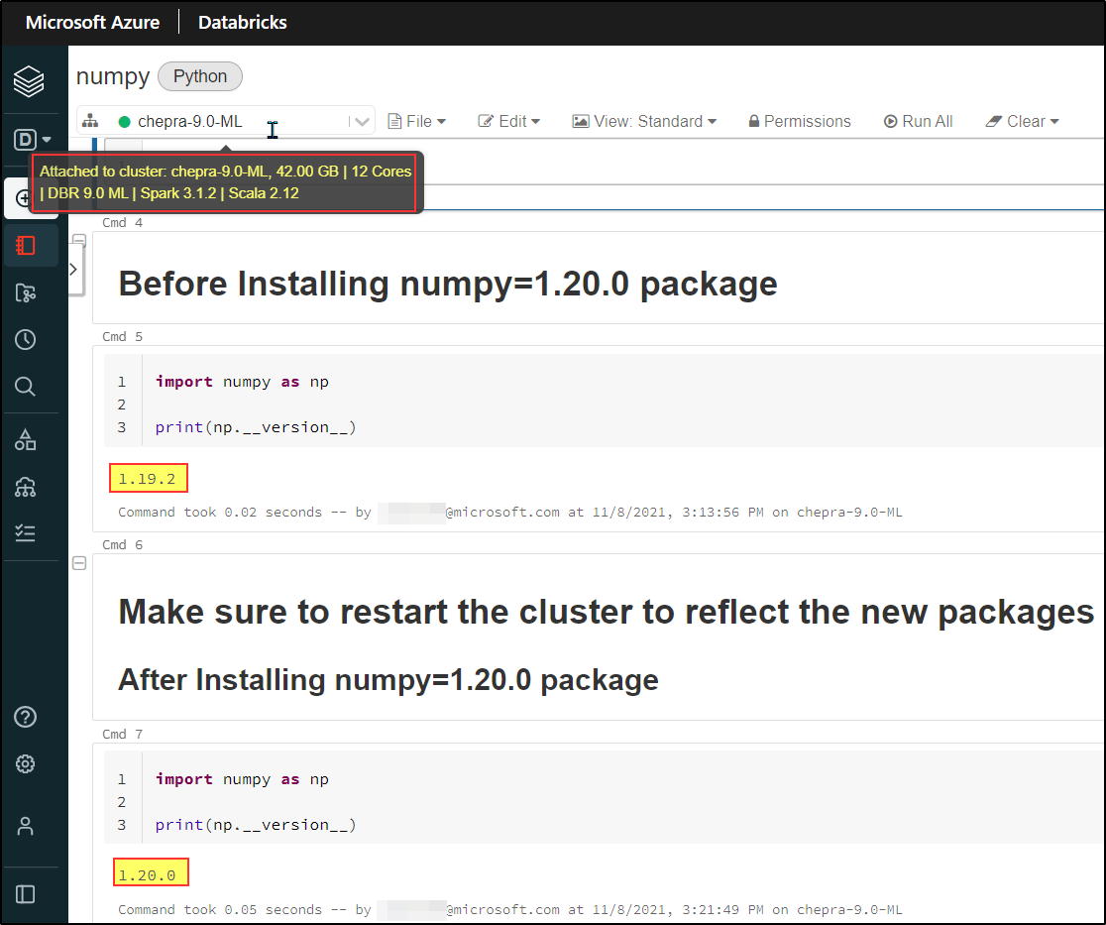The width and height of the screenshot is (1106, 925).
Task: Open Recents clock icon in sidebar
Action: tap(26, 339)
